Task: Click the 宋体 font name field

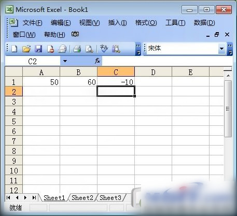Action: (183, 49)
